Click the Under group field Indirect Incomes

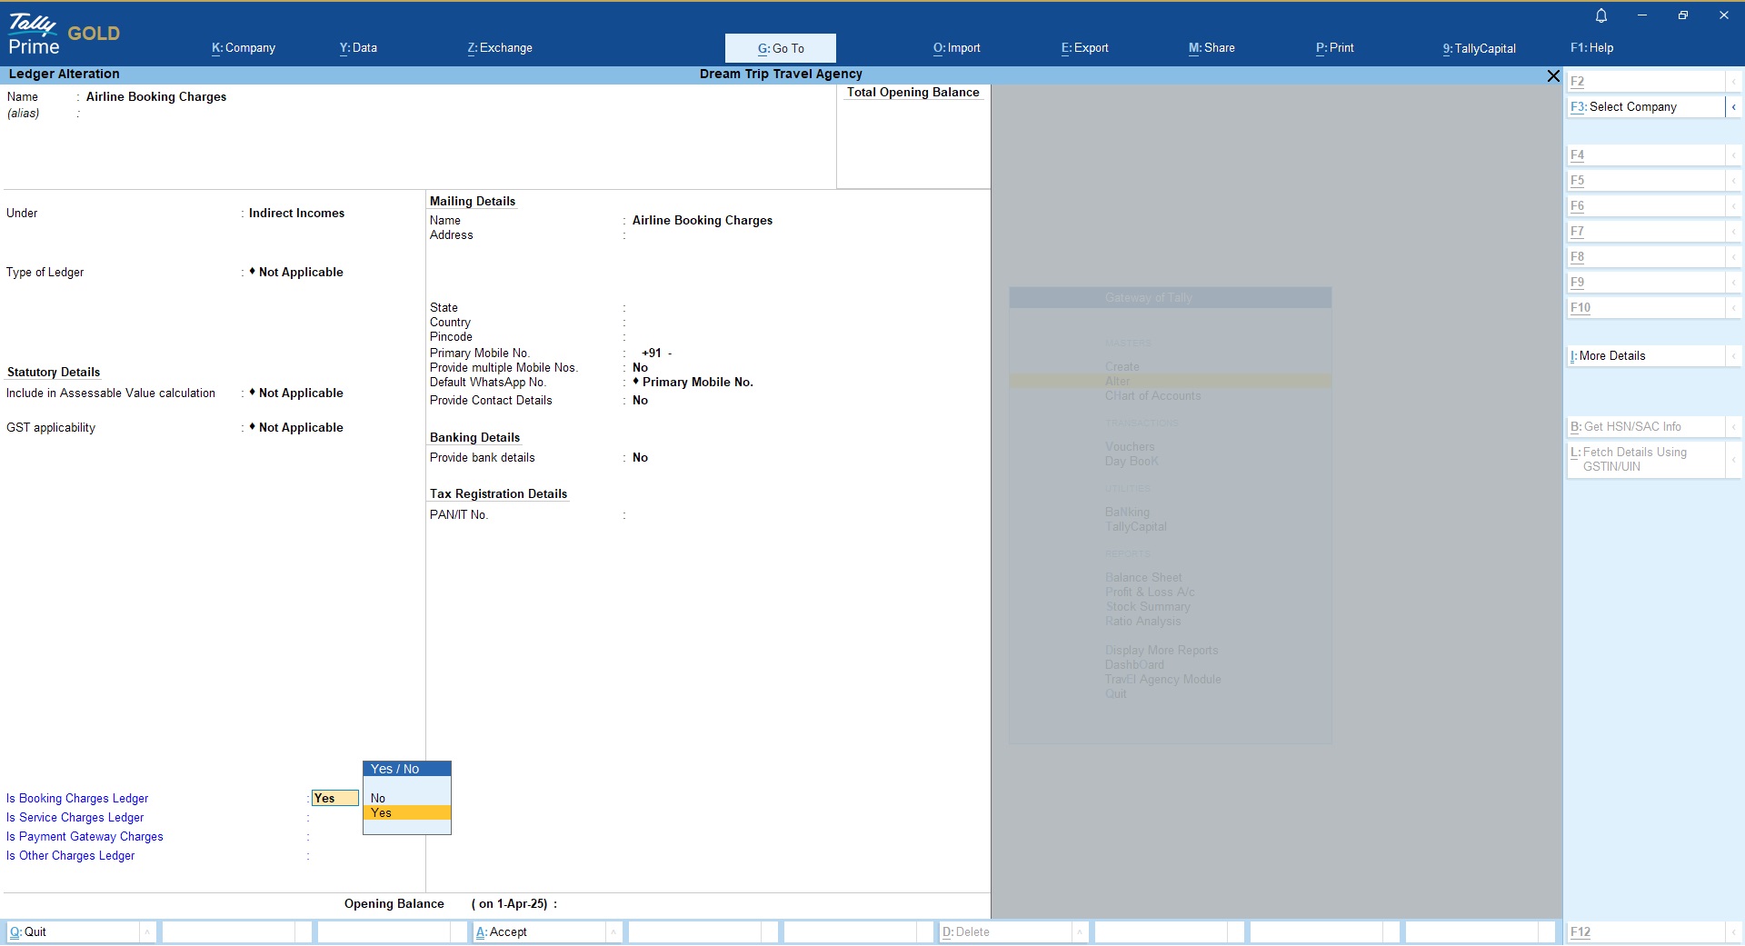(x=296, y=214)
